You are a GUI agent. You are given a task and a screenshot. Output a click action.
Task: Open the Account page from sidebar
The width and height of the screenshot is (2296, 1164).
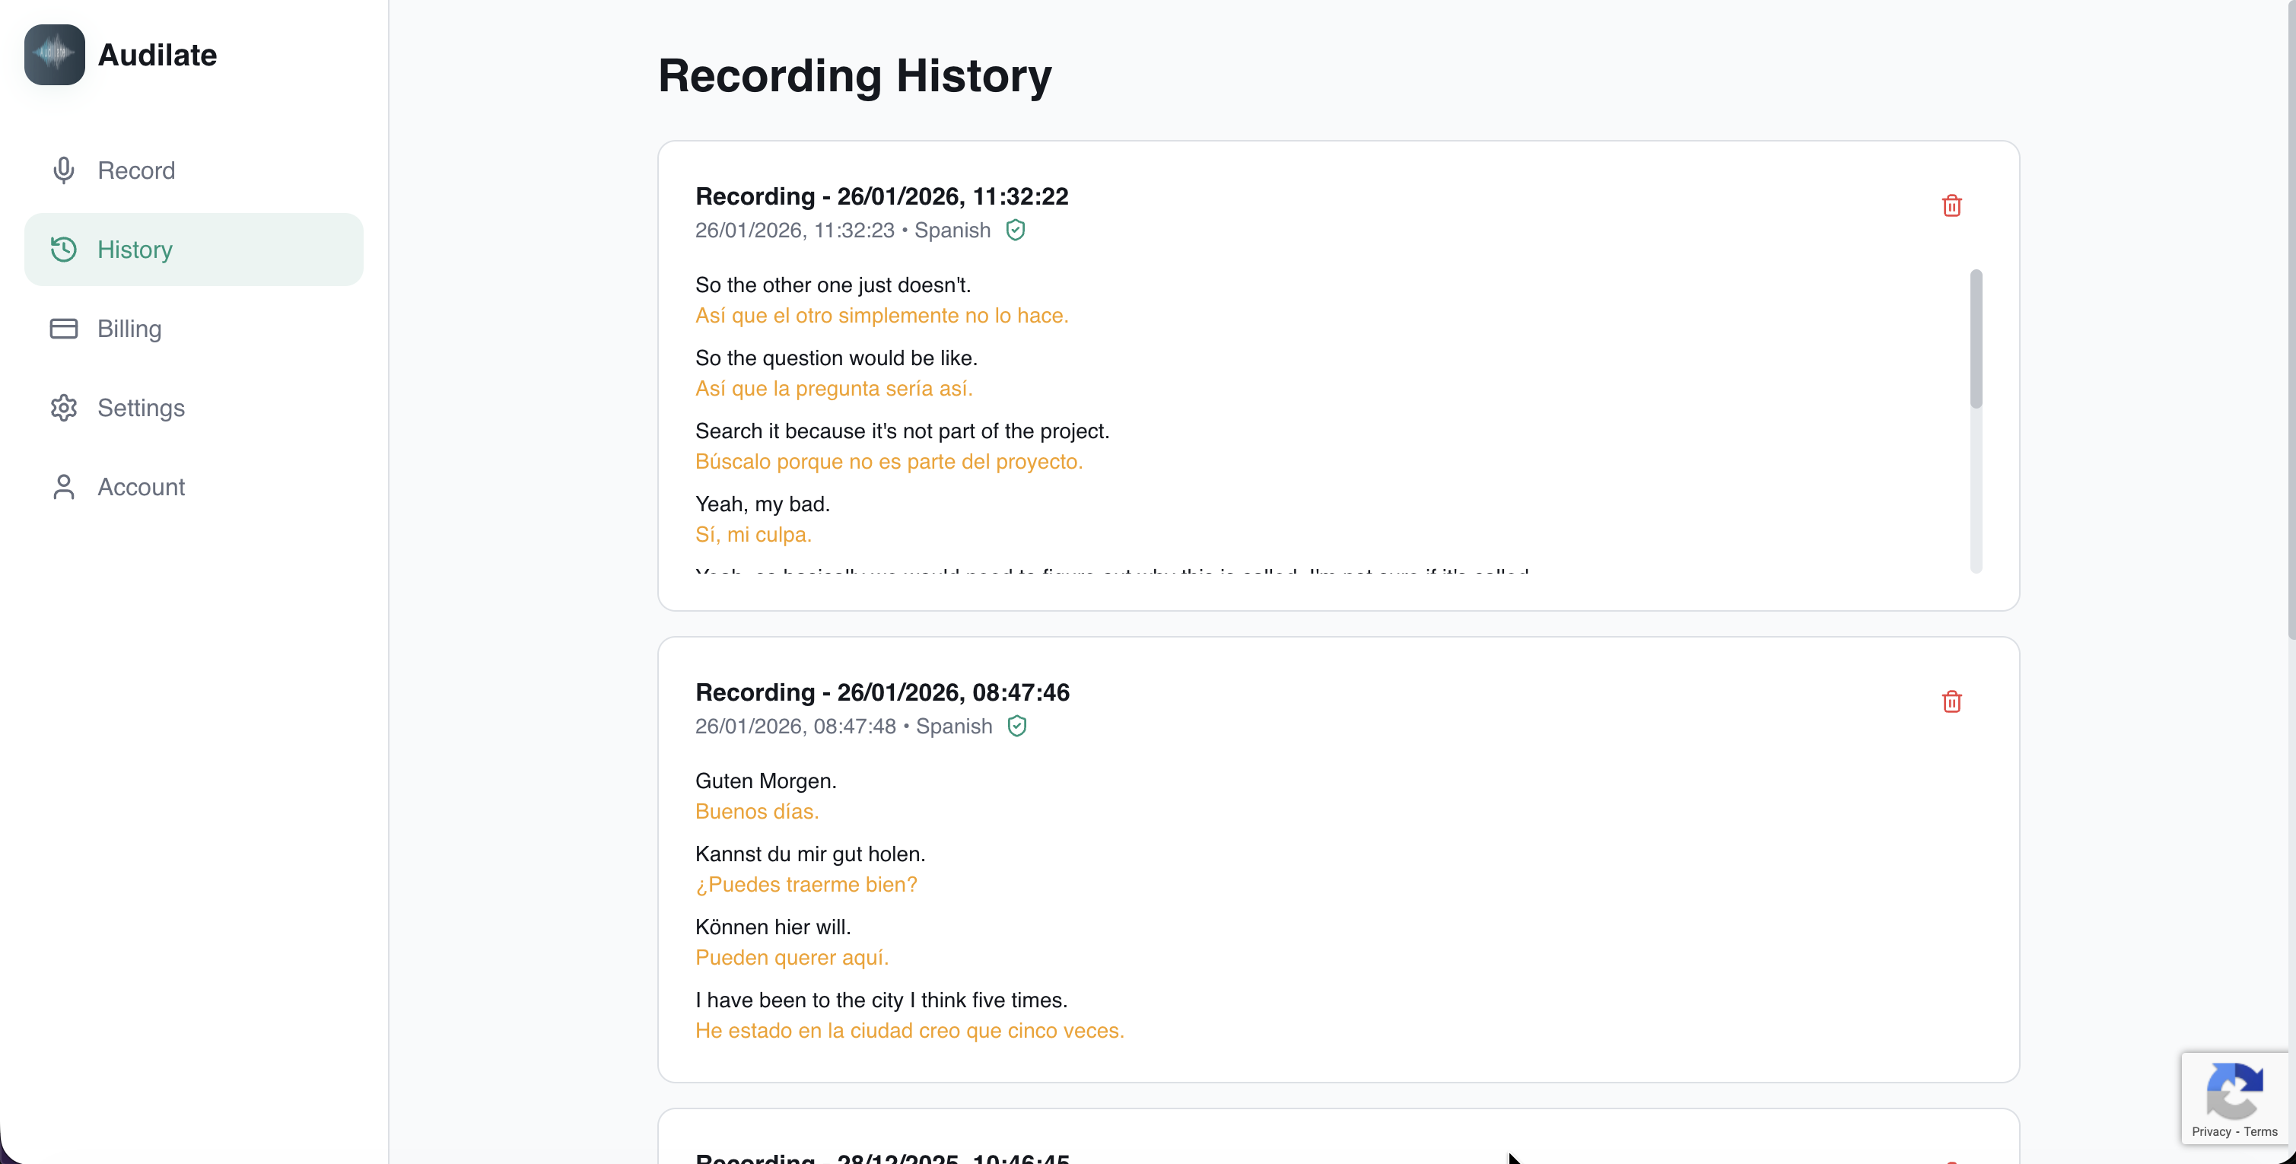(x=141, y=487)
